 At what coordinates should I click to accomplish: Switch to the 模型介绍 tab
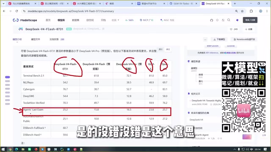pos(17,39)
